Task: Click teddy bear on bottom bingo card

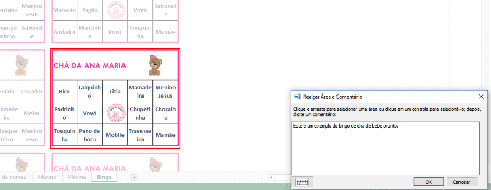Action: 155,165
